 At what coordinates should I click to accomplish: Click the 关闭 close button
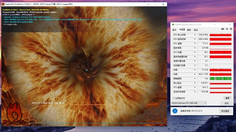pyautogui.click(x=226, y=103)
